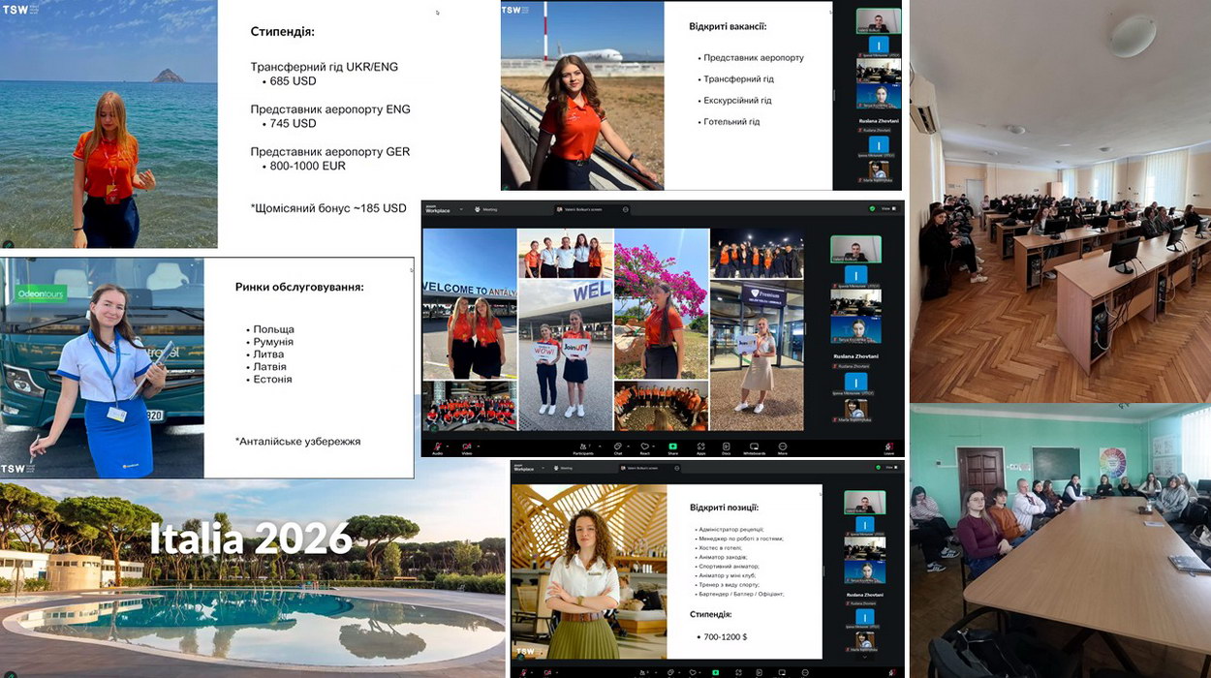The width and height of the screenshot is (1211, 678).
Task: Open Apps from the middle Zoom toolbar
Action: (700, 447)
